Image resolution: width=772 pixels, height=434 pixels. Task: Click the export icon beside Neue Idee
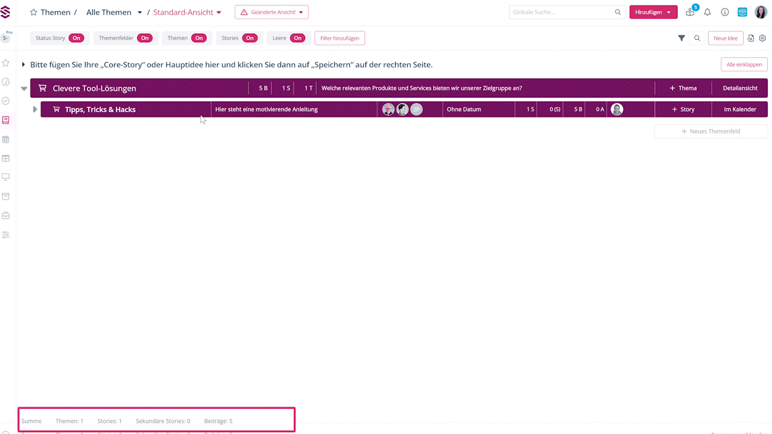click(751, 38)
